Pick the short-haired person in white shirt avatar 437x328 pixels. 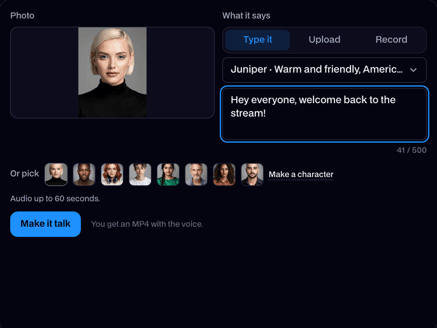(x=140, y=175)
